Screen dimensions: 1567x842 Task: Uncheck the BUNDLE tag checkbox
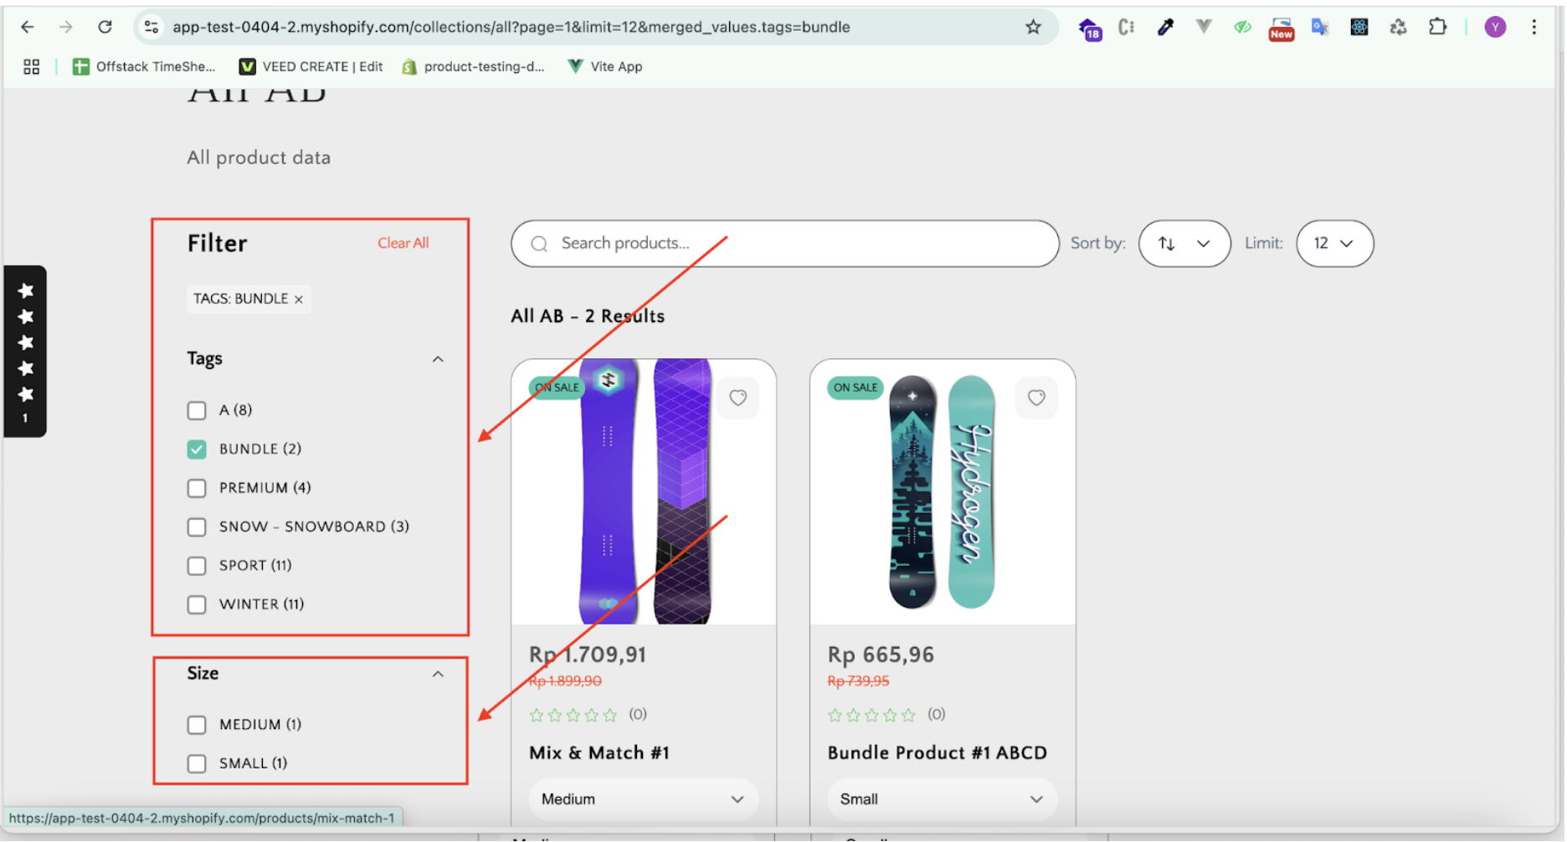coord(197,449)
